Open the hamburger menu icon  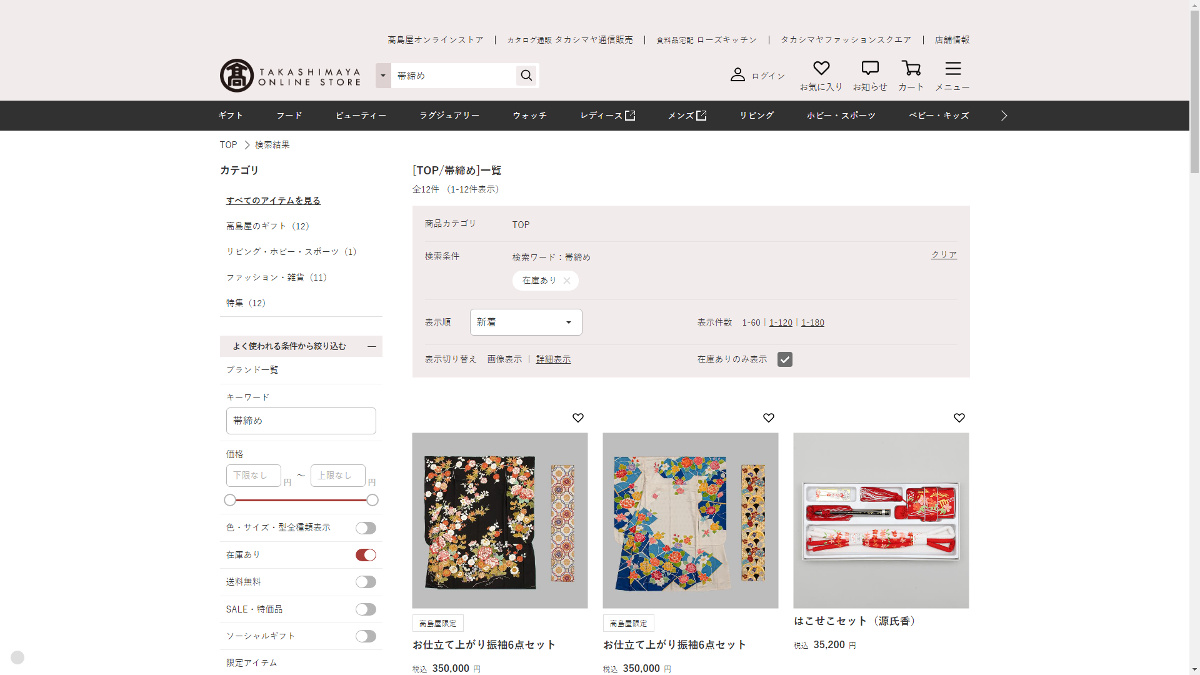[952, 68]
